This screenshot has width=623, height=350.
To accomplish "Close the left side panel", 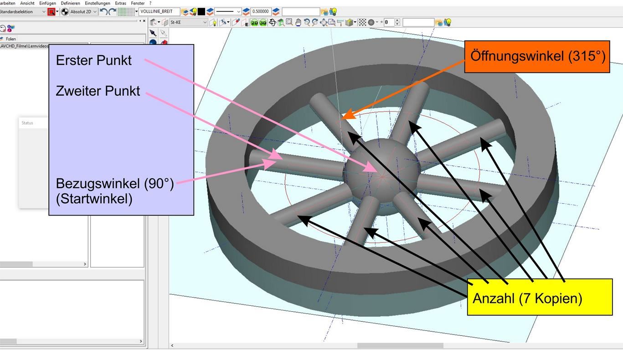I will [x=144, y=21].
